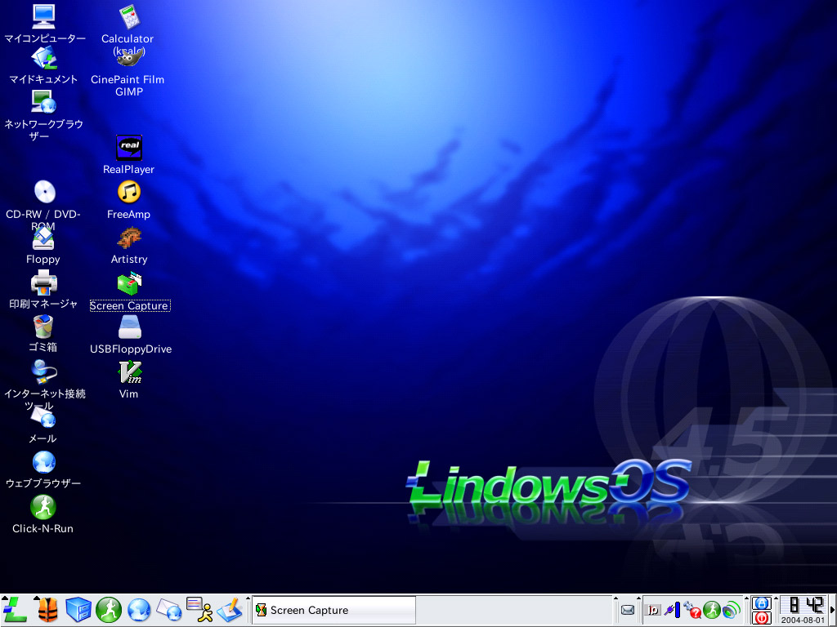The height and width of the screenshot is (627, 837).
Task: Open 印刷マネージャ printer icon
Action: pyautogui.click(x=44, y=282)
